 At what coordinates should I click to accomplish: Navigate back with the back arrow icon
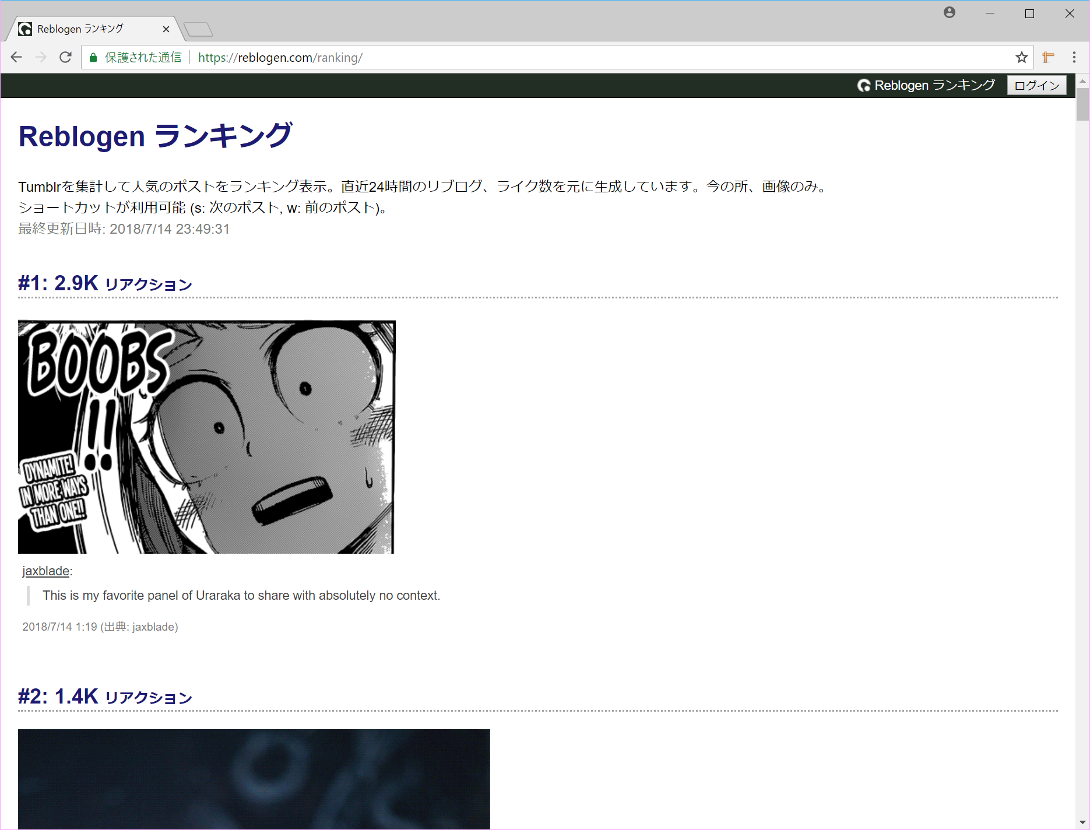(16, 57)
